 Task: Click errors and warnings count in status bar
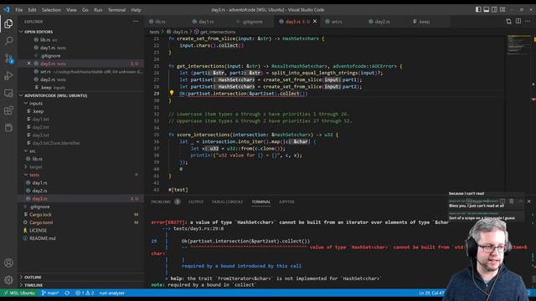[x=85, y=293]
